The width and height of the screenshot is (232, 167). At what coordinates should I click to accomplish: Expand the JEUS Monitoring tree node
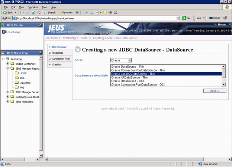[7, 101]
